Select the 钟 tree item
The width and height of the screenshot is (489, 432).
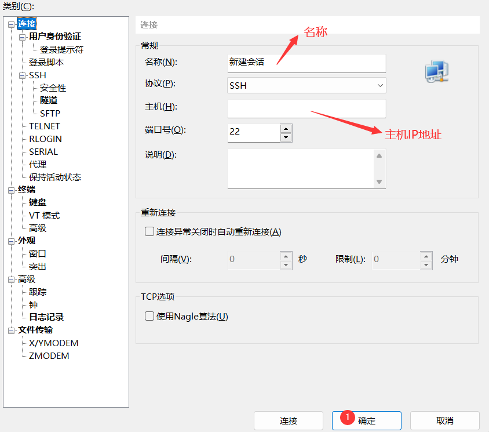coord(33,304)
